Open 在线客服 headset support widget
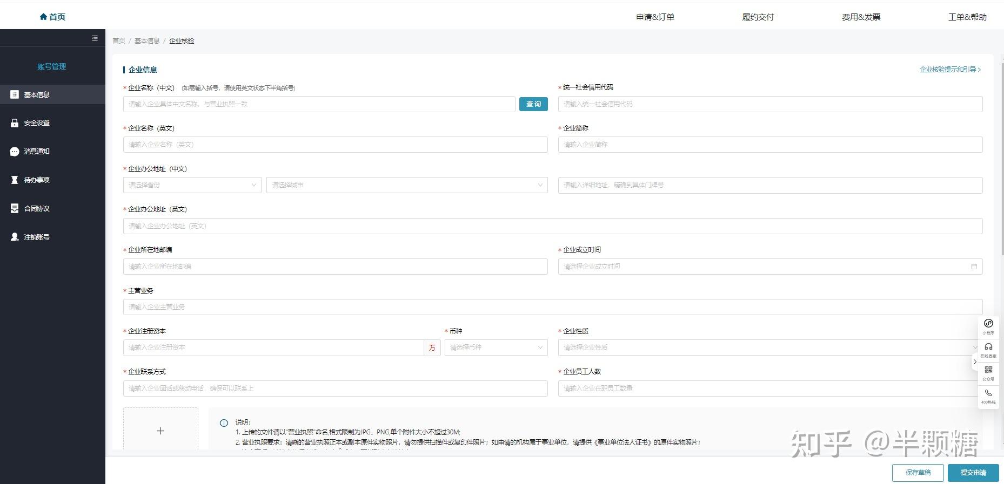 pos(988,350)
